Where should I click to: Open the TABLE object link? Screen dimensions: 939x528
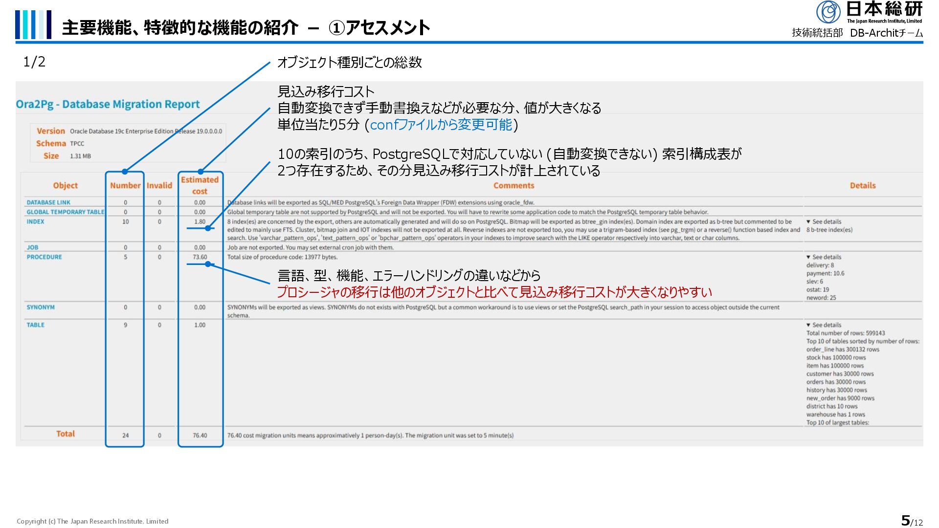tap(35, 325)
